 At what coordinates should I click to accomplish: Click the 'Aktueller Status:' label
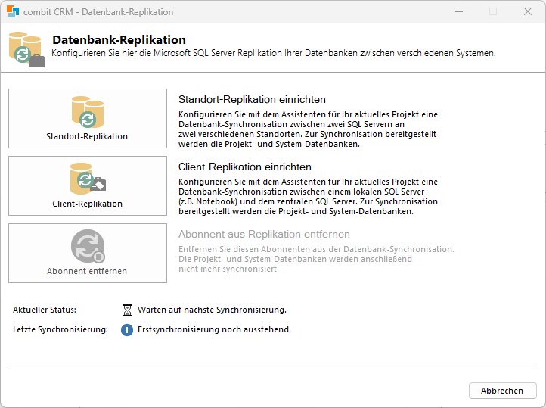click(x=45, y=310)
